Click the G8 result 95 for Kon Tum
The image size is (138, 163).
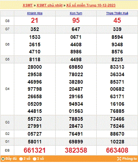76,20
